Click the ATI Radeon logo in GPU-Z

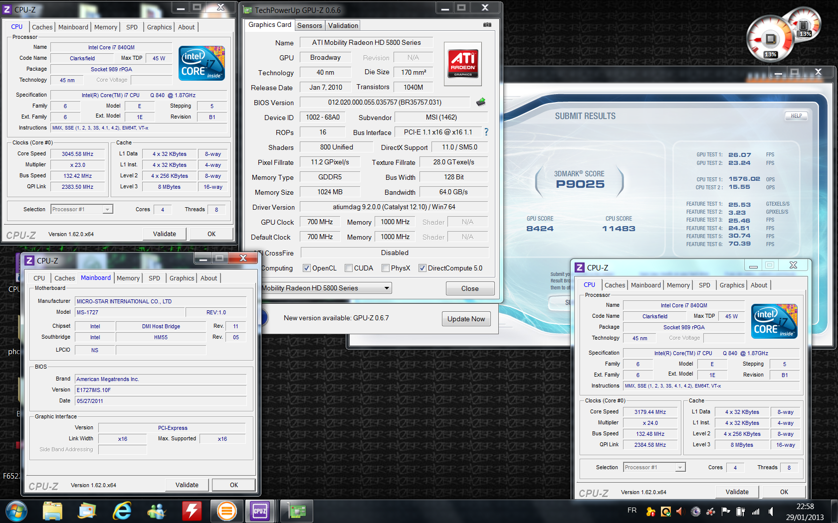[x=463, y=64]
